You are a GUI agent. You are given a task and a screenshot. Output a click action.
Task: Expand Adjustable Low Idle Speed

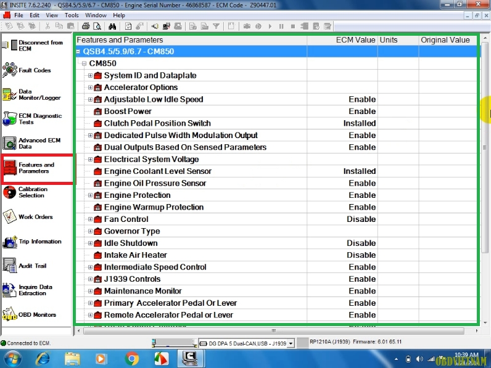90,99
